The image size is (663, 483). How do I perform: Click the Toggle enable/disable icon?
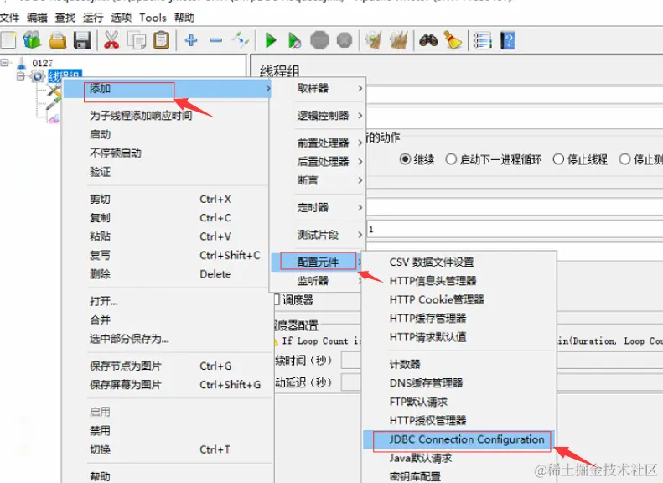(241, 40)
